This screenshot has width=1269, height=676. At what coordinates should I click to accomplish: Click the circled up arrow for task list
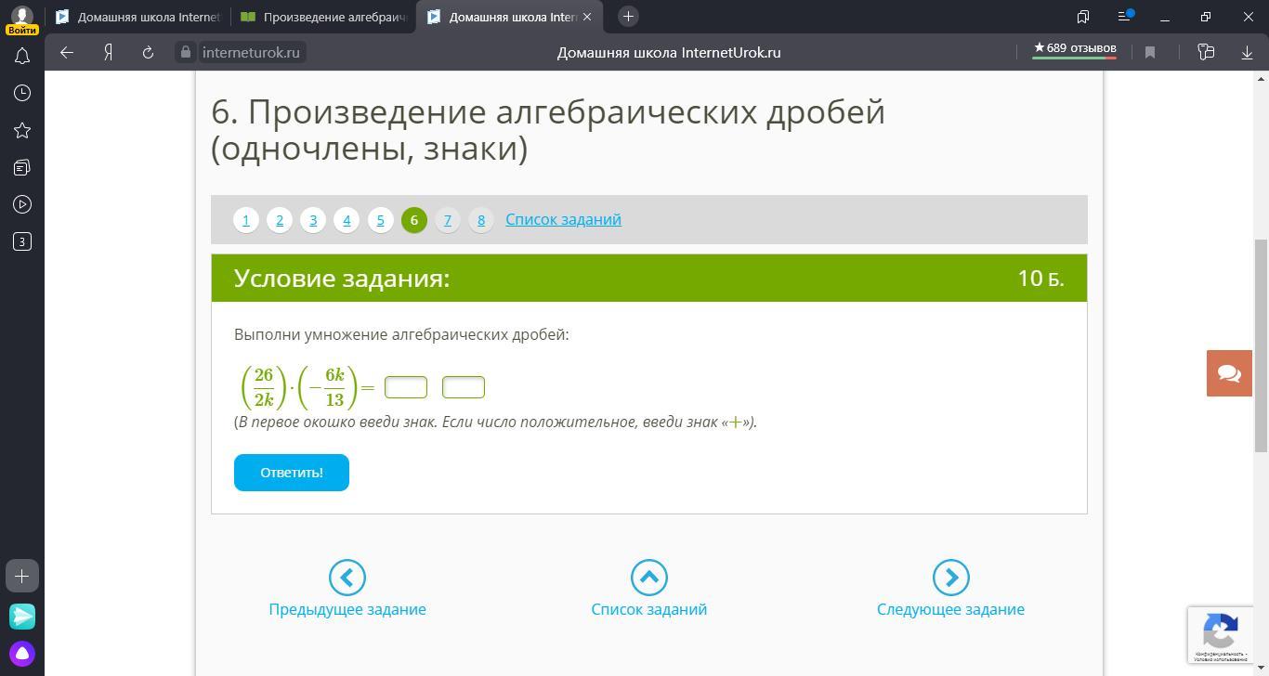[649, 578]
